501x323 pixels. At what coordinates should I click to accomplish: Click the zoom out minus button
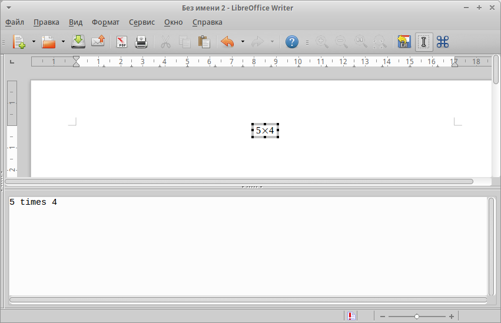point(382,317)
